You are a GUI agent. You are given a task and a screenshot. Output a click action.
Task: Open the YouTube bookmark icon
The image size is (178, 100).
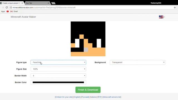[x=8, y=11]
